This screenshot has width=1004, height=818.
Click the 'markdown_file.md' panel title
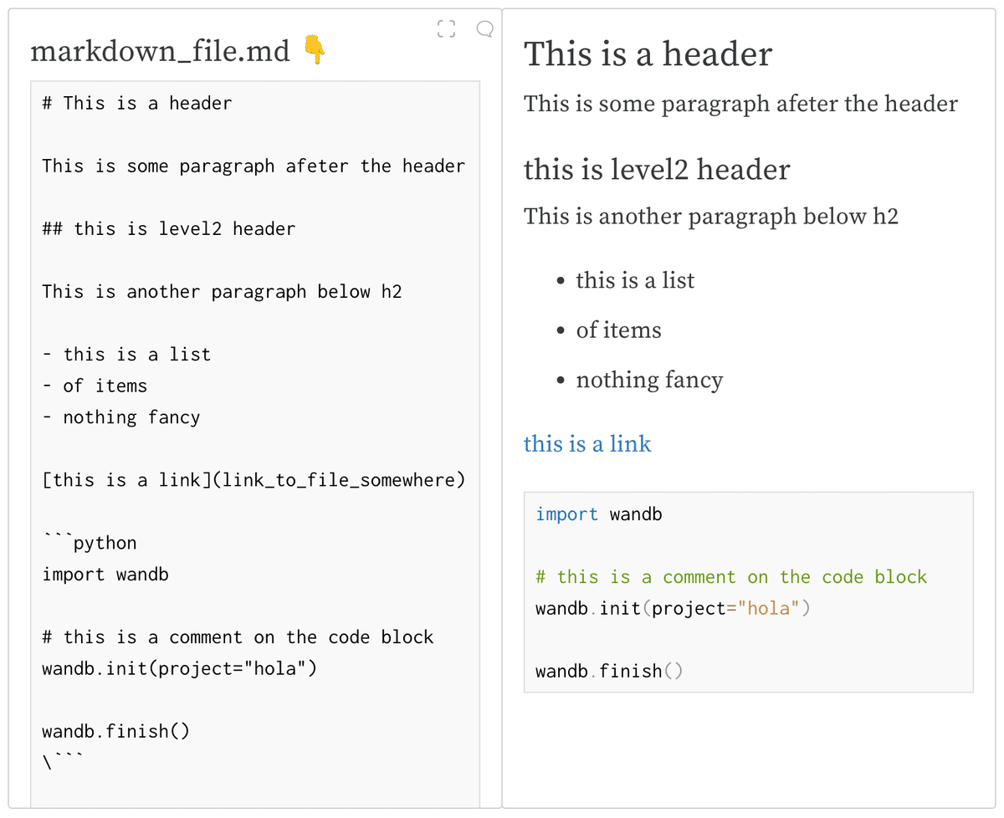tap(161, 52)
